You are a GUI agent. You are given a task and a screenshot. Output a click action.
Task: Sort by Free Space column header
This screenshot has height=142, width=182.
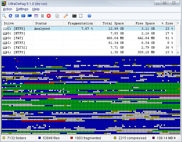141,23
